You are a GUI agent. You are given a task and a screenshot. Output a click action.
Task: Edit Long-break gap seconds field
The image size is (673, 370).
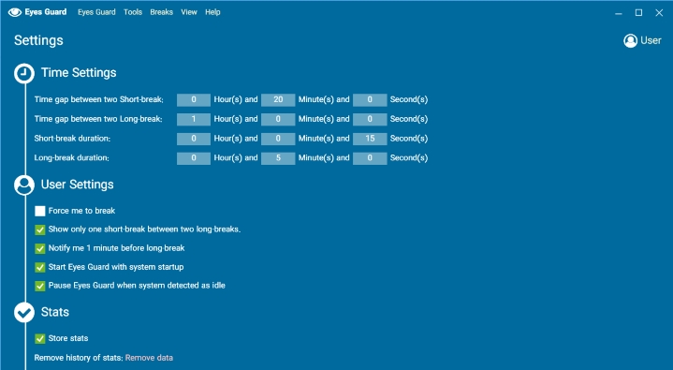[370, 119]
